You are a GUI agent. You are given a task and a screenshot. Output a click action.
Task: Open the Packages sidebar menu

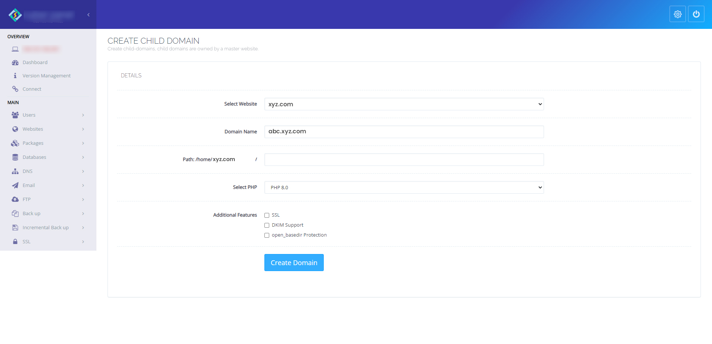tap(33, 143)
